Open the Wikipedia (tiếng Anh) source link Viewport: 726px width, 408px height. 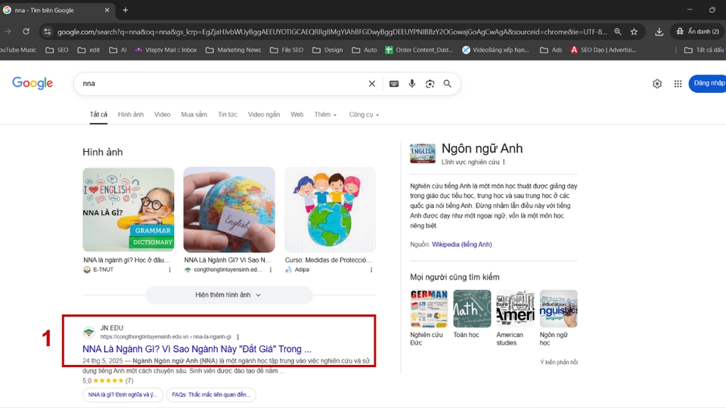coord(461,245)
